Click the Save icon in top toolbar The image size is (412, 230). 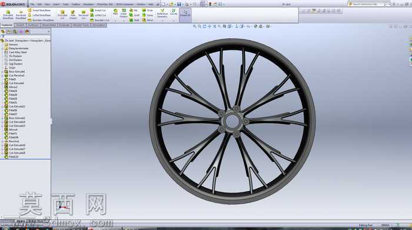click(179, 4)
